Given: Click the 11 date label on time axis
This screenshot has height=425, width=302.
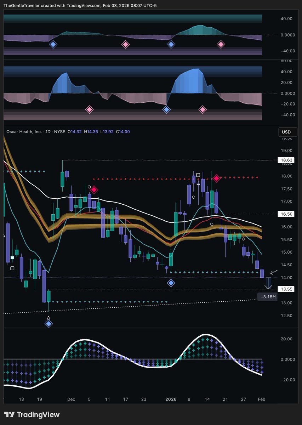Looking at the screenshot, I should [x=107, y=399].
